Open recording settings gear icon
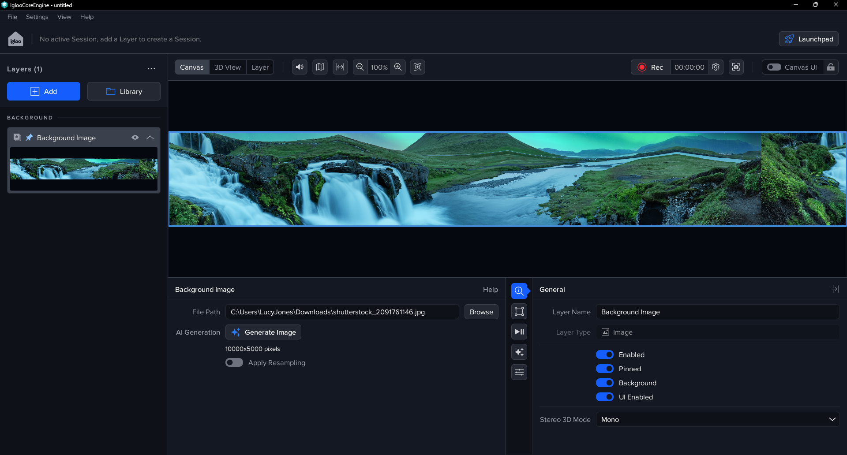This screenshot has height=455, width=847. tap(716, 67)
